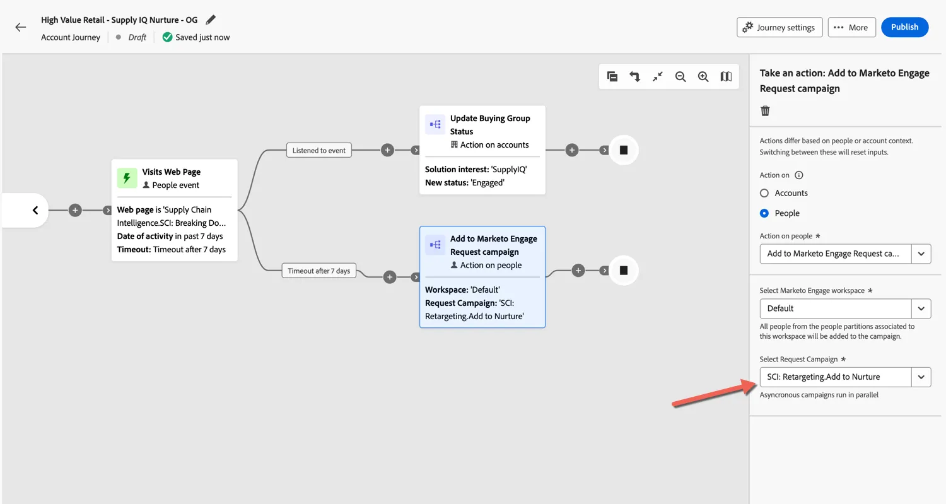The image size is (946, 504).
Task: Select the People radio button
Action: (764, 213)
